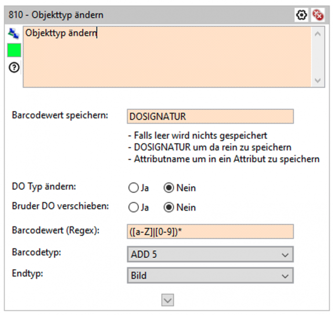The width and height of the screenshot is (333, 315).
Task: Focus the Barcodewert (Regex) input field
Action: click(210, 232)
